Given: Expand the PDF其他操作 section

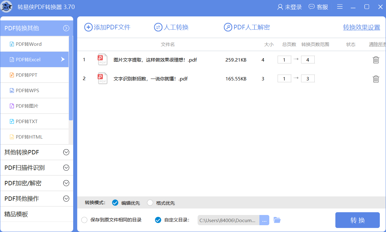Looking at the screenshot, I should (66, 199).
